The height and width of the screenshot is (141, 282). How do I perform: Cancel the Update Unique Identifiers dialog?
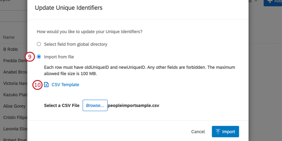(198, 132)
